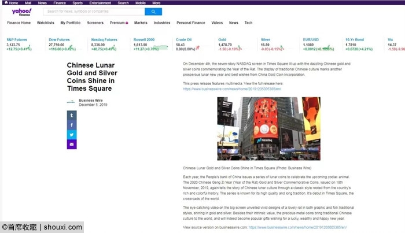The image size is (405, 233).
Task: Open the Crude Oil quote
Action: [183, 40]
